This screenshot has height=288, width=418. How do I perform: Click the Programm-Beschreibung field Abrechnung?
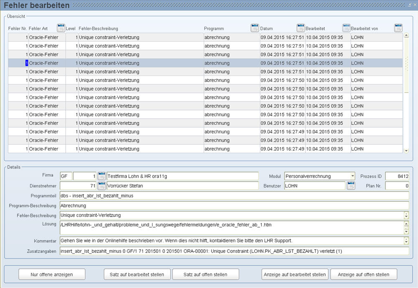234,205
